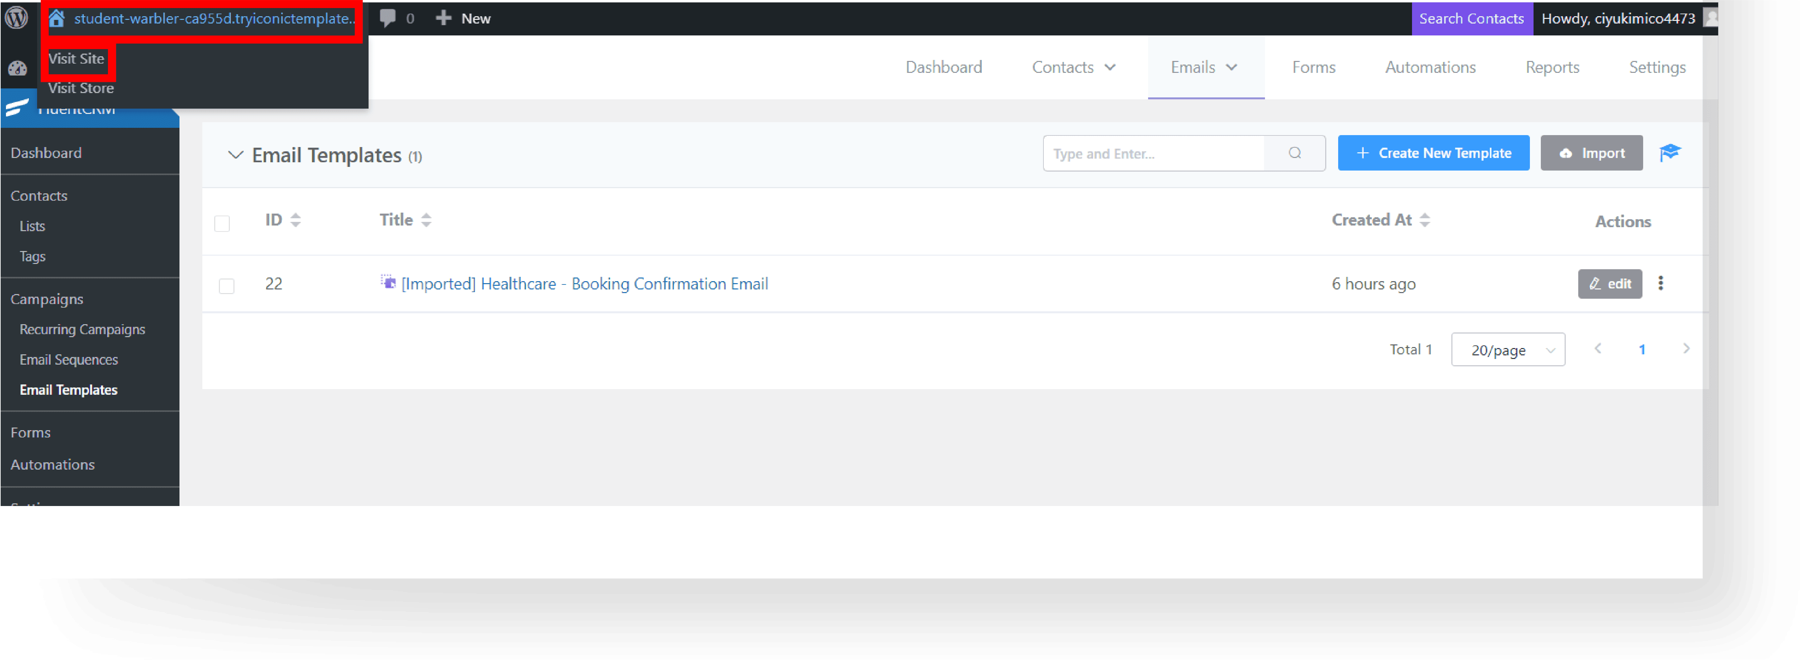Open Email Sequences in the sidebar
The height and width of the screenshot is (660, 1817).
69,360
